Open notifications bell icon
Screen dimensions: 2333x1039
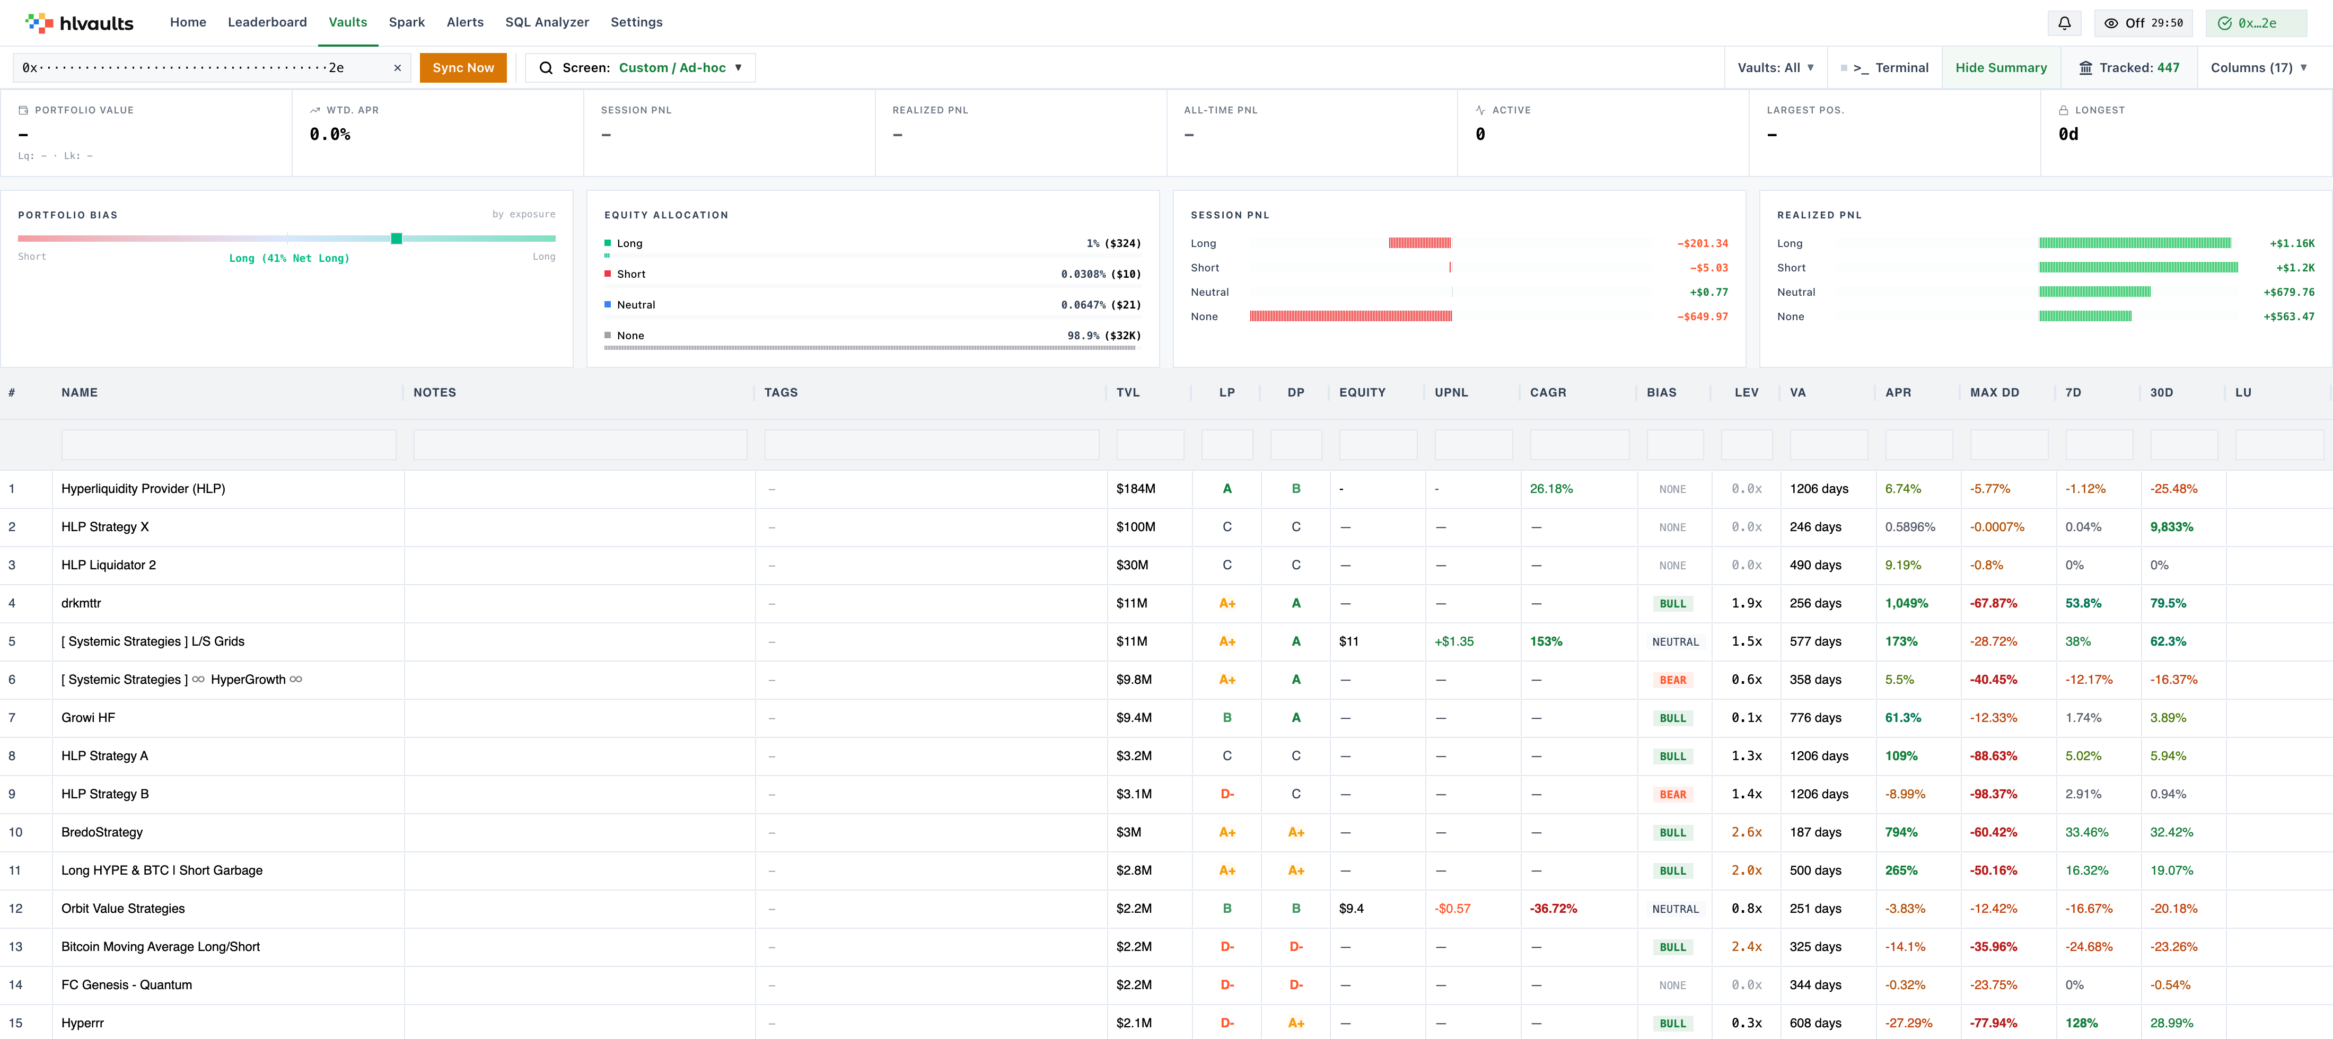tap(2064, 23)
